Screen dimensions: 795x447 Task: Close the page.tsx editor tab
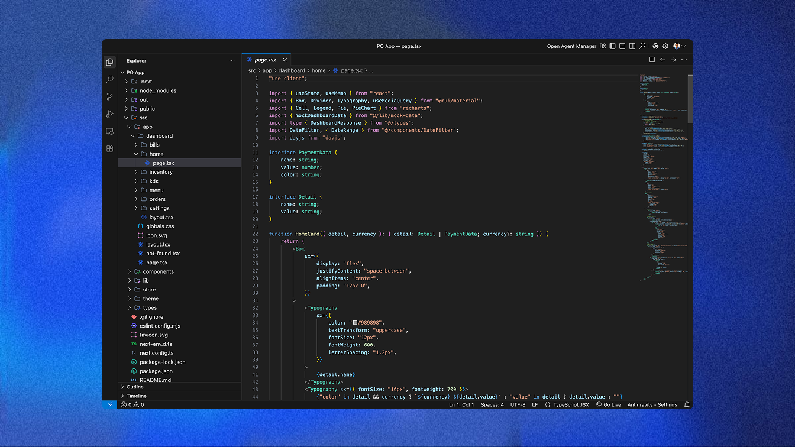[x=285, y=60]
